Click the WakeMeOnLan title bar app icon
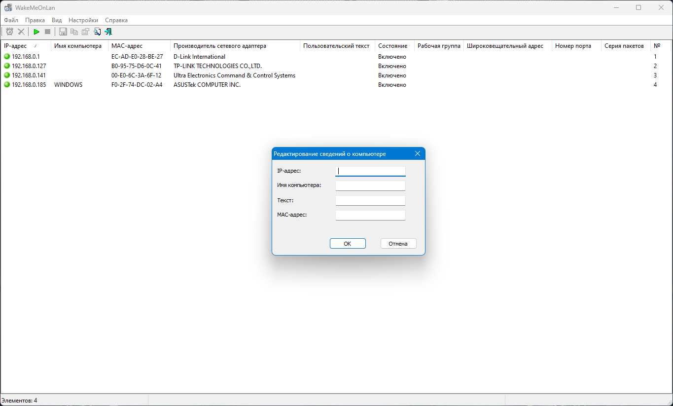The height and width of the screenshot is (406, 673). coord(8,7)
